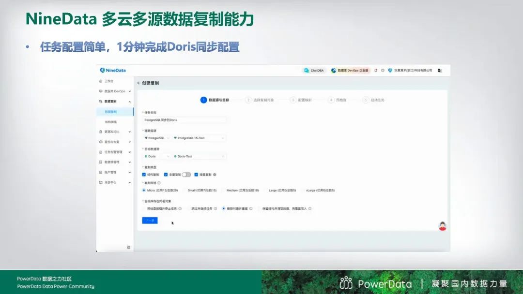The image size is (523, 294).
Task: Click the help icon beside 复制规格 label
Action: [x=159, y=183]
